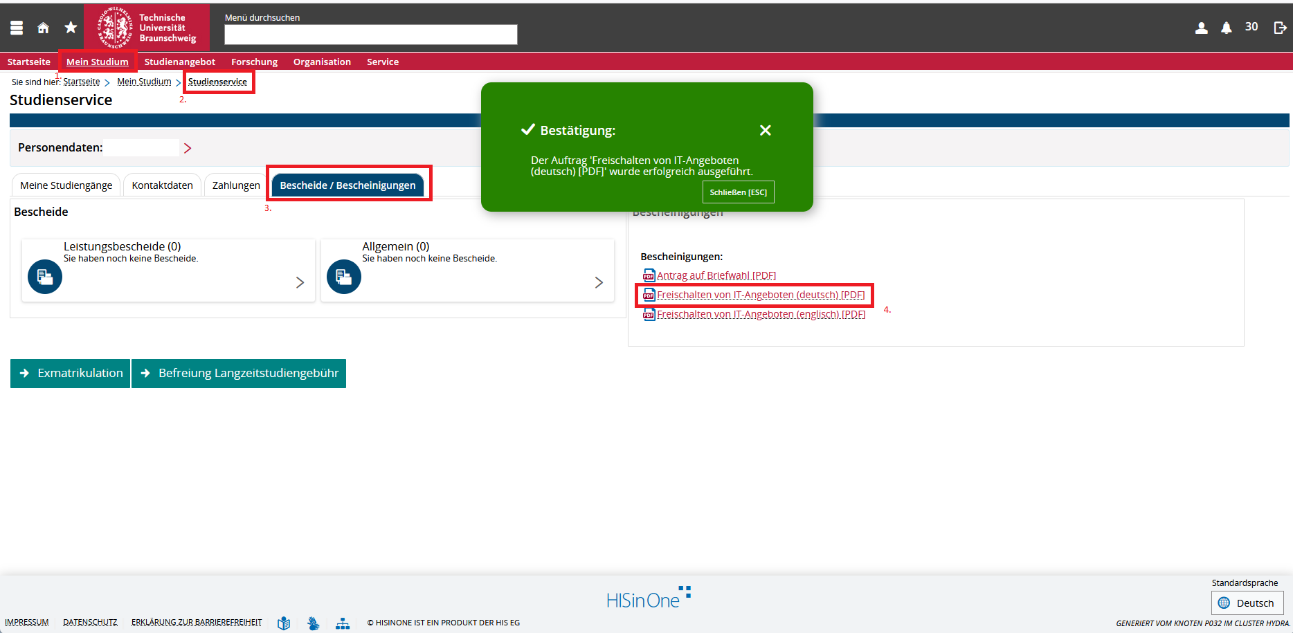1293x633 pixels.
Task: Expand Allgemein card chevron
Action: point(599,282)
